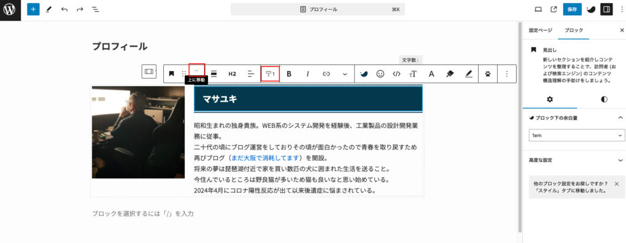Redo the last change

coord(79,9)
